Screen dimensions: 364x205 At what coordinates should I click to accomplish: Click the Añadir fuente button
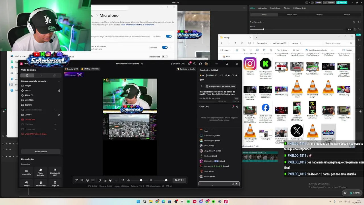point(41,151)
